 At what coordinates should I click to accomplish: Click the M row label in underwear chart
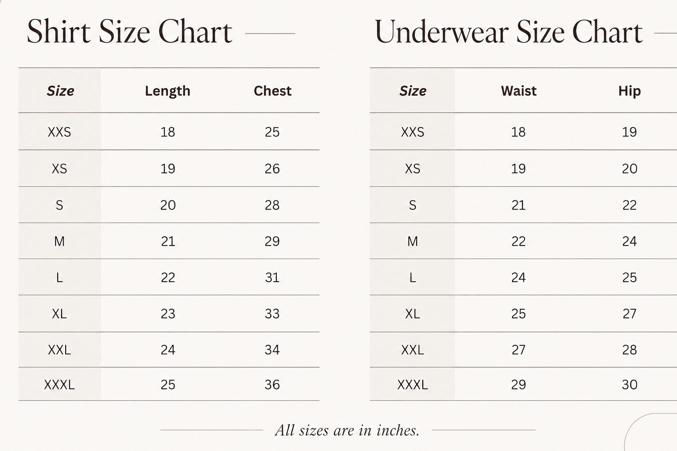click(412, 242)
